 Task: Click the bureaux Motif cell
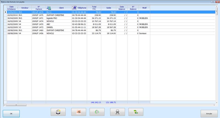144,33
